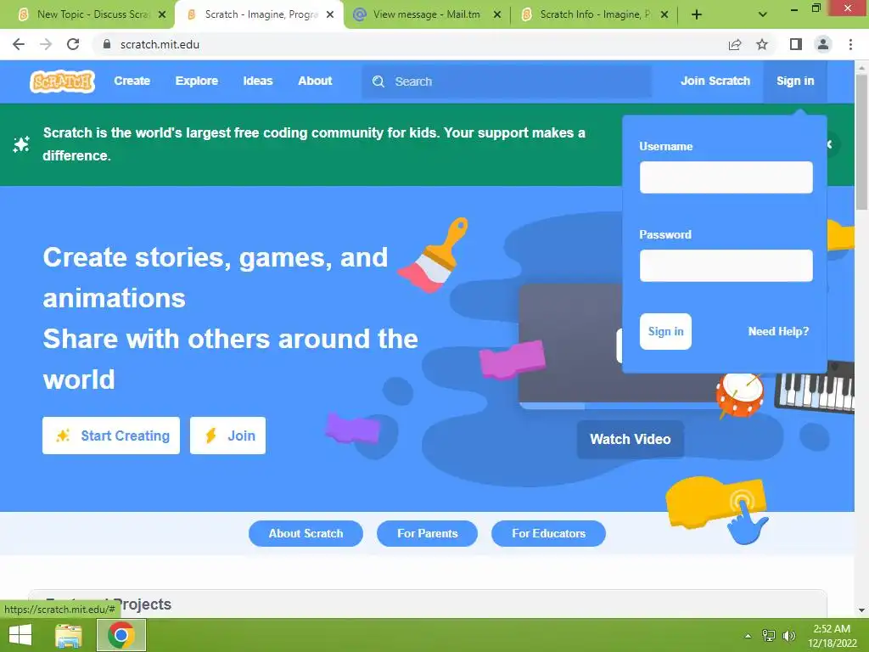Click into the Username field
The height and width of the screenshot is (652, 869).
point(726,177)
